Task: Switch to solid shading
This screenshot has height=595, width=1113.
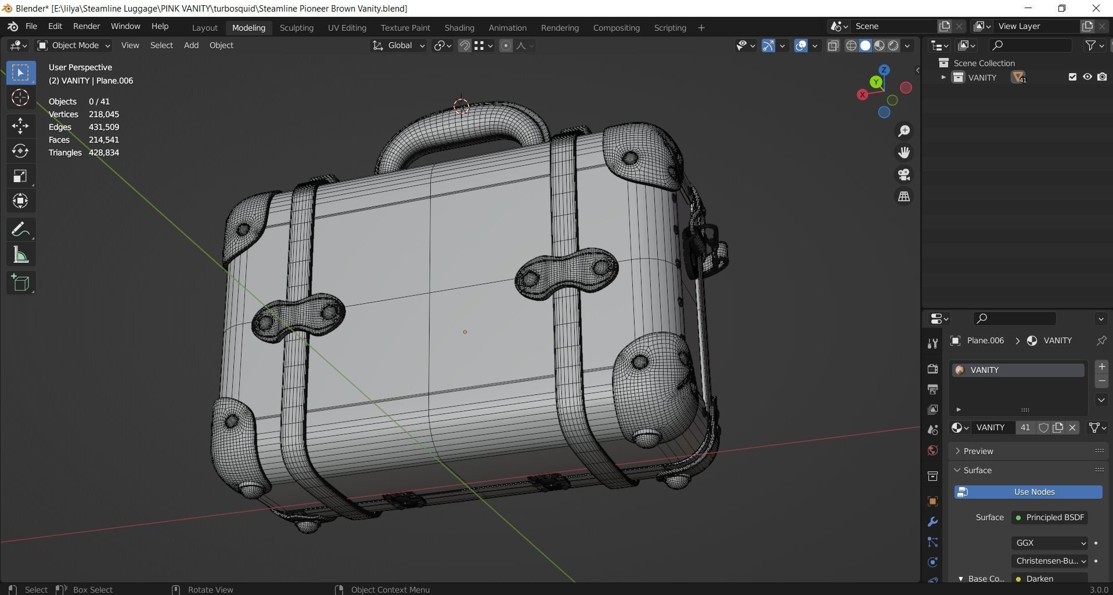Action: pos(865,46)
